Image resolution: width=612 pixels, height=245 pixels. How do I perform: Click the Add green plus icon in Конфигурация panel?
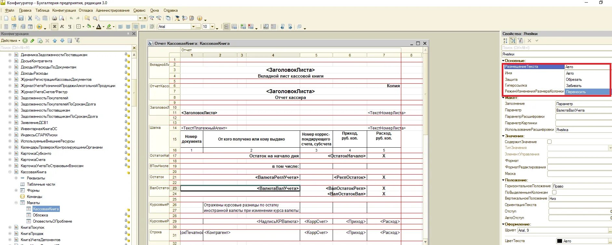[x=25, y=41]
